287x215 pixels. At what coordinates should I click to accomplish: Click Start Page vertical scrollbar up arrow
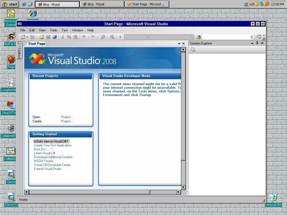point(183,50)
